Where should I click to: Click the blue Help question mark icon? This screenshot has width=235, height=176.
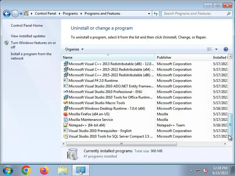(x=226, y=49)
